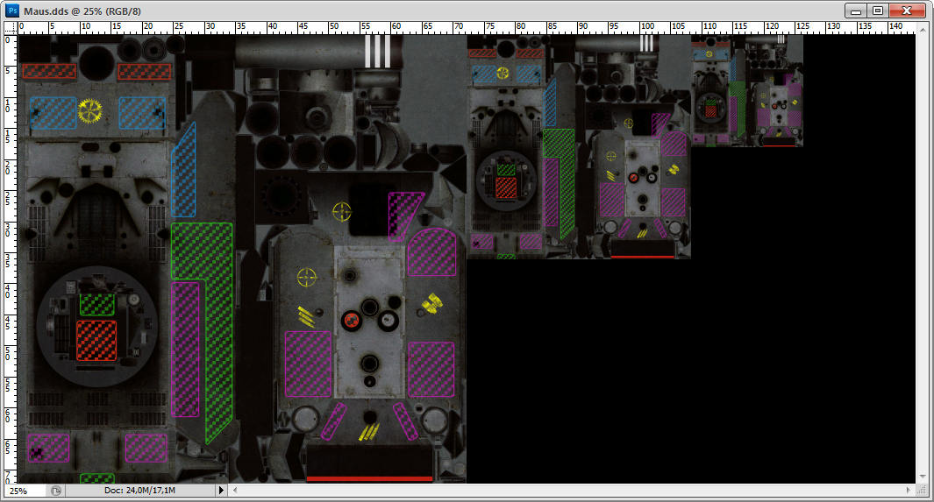Click the horizontal scrollbar right arrow
The width and height of the screenshot is (934, 502).
[909, 491]
